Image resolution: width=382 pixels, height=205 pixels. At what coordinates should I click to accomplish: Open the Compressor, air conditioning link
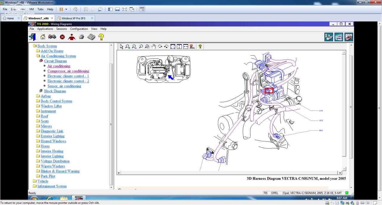pyautogui.click(x=68, y=71)
